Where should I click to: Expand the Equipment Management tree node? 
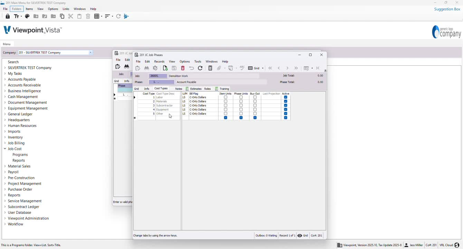(5, 108)
